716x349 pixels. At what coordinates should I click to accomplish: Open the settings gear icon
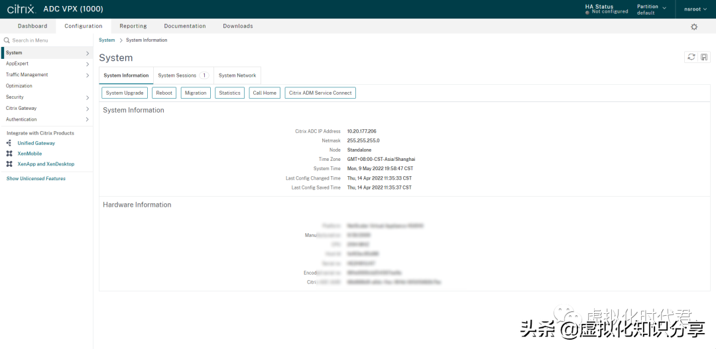click(x=694, y=27)
